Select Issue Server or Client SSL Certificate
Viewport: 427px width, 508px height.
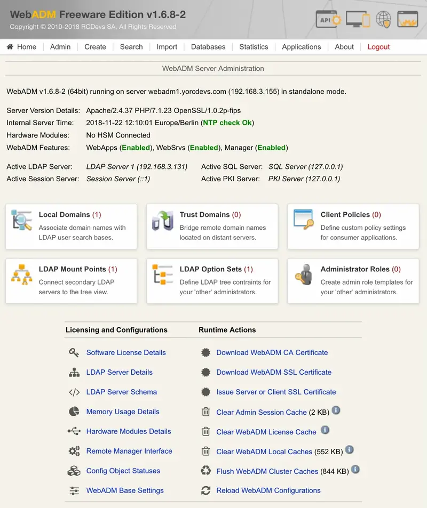pyautogui.click(x=276, y=392)
